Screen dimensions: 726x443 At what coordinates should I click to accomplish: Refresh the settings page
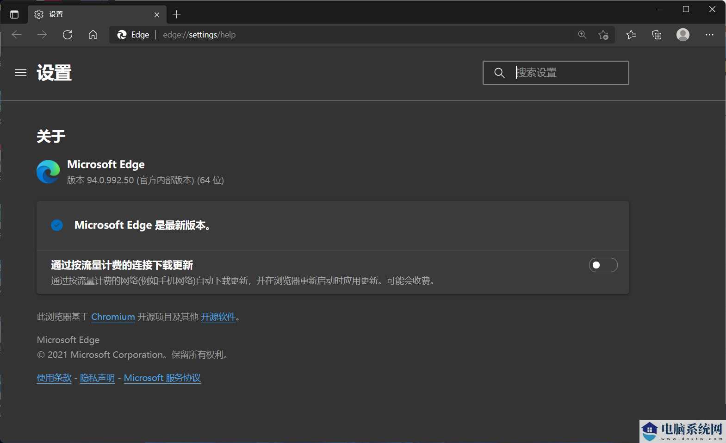pyautogui.click(x=68, y=35)
